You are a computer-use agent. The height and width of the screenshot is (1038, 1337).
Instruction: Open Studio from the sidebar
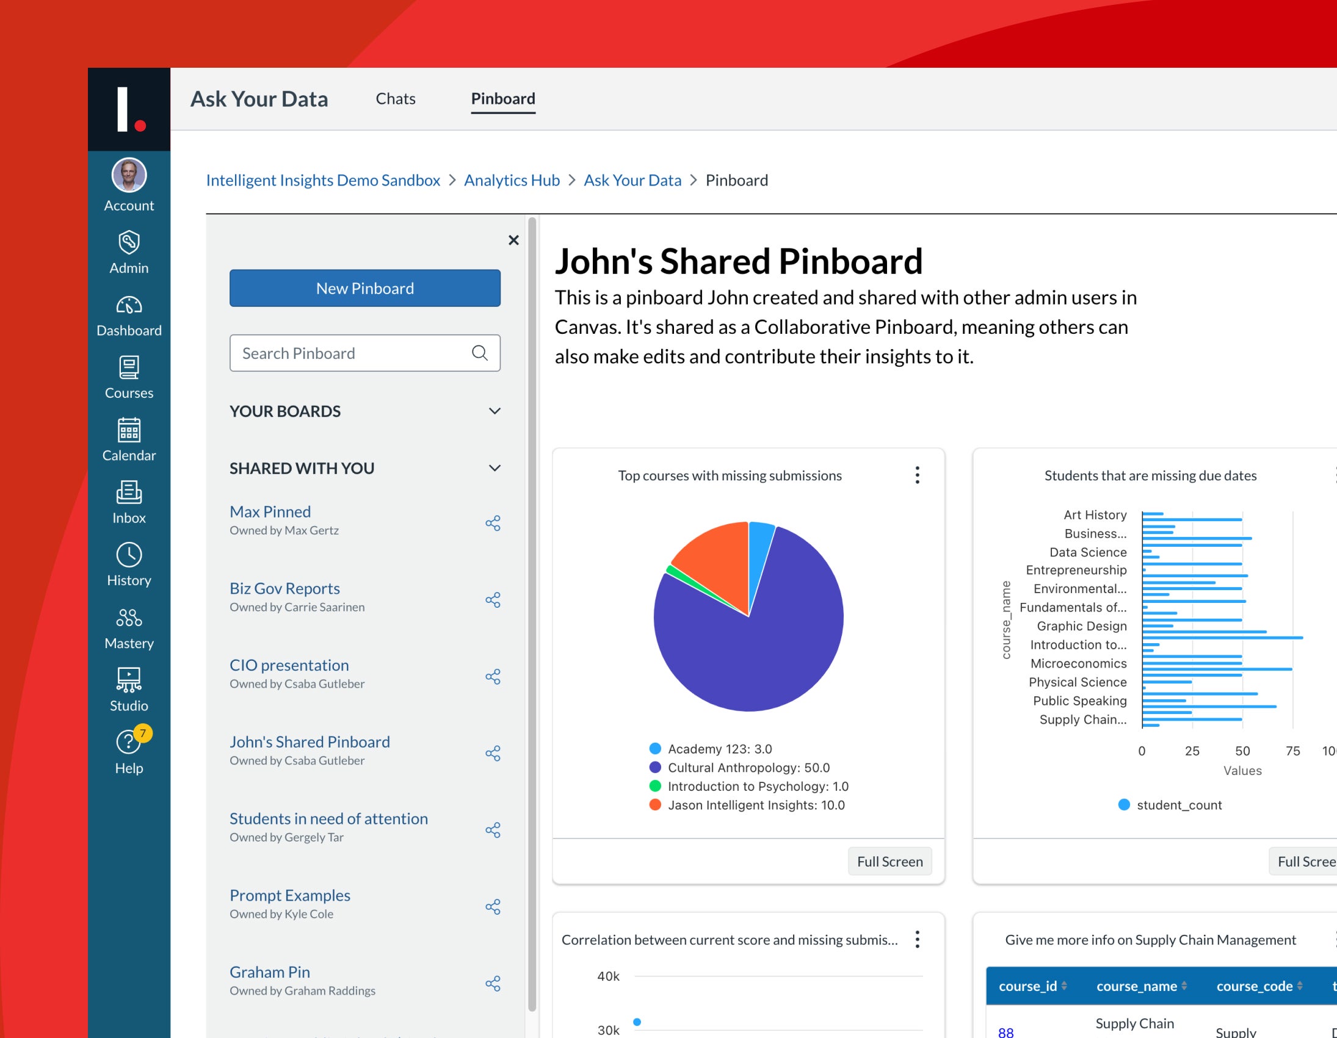[x=129, y=690]
